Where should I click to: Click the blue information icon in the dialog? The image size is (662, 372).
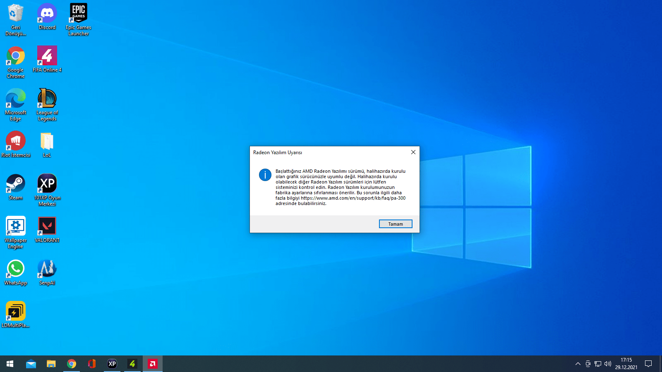[x=265, y=175]
